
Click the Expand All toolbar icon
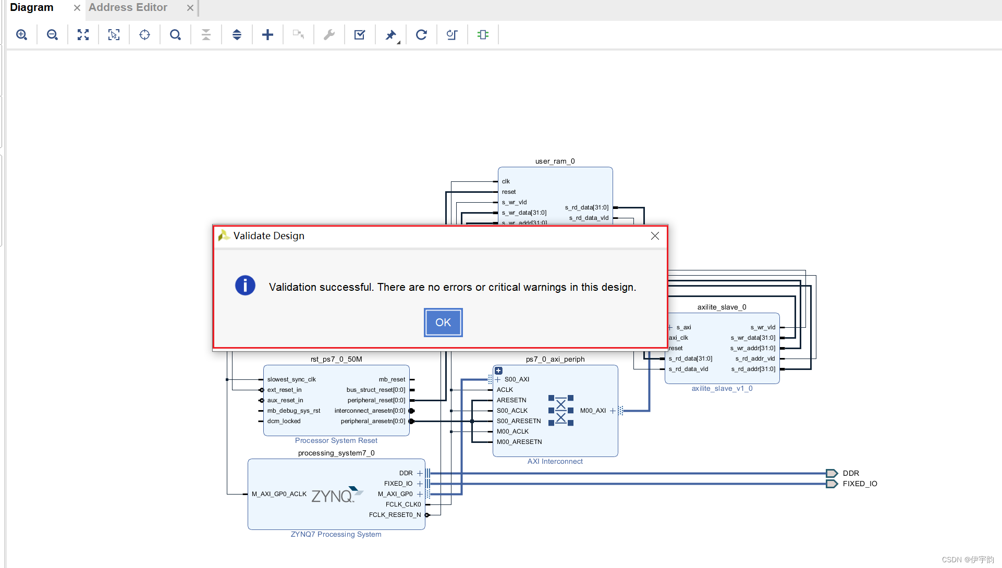tap(237, 35)
